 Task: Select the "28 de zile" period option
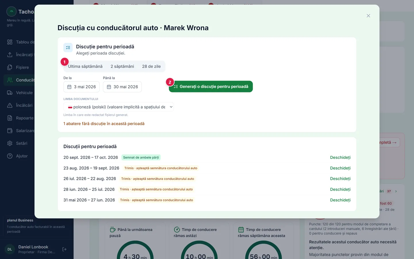click(151, 66)
